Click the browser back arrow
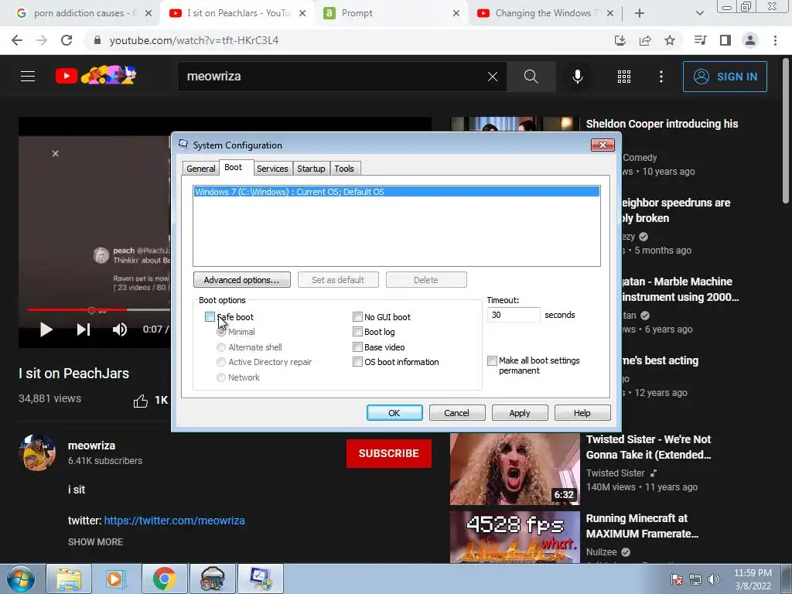Viewport: 792px width, 594px height. tap(17, 40)
